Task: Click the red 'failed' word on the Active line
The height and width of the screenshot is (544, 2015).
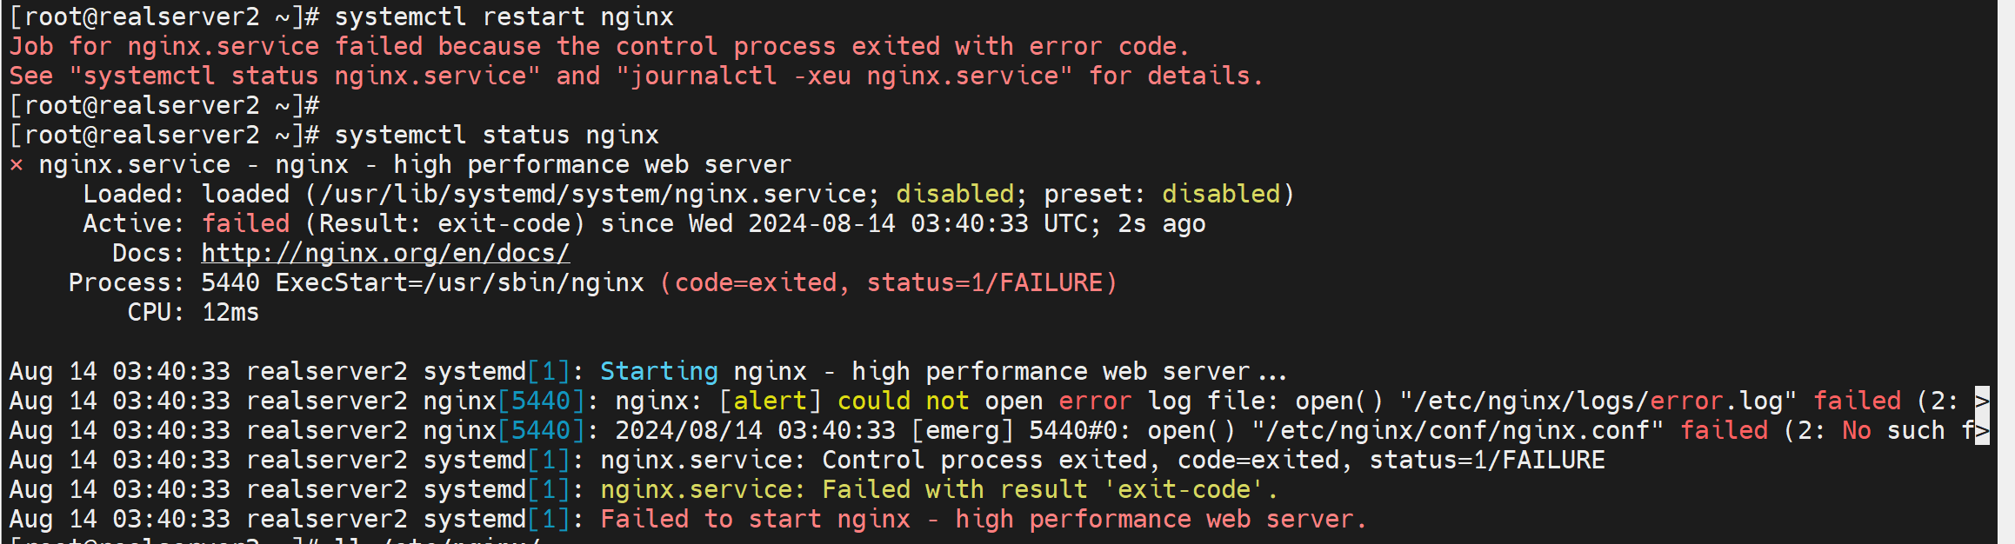Action: 245,223
